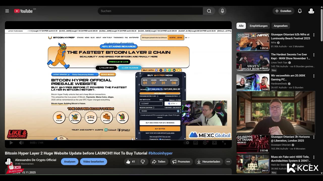Viewport: 323px width, 181px height.
Task: Open options menu for 3h Horizons video
Action: [314, 137]
